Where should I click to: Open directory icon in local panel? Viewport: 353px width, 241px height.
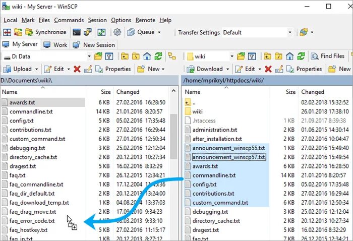[98, 56]
